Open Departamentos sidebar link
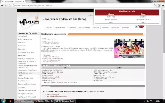165x103 pixels. pyautogui.click(x=23, y=81)
